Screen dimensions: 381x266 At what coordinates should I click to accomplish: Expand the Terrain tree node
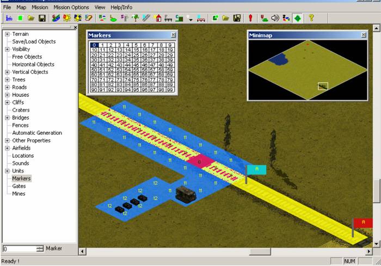(x=7, y=34)
